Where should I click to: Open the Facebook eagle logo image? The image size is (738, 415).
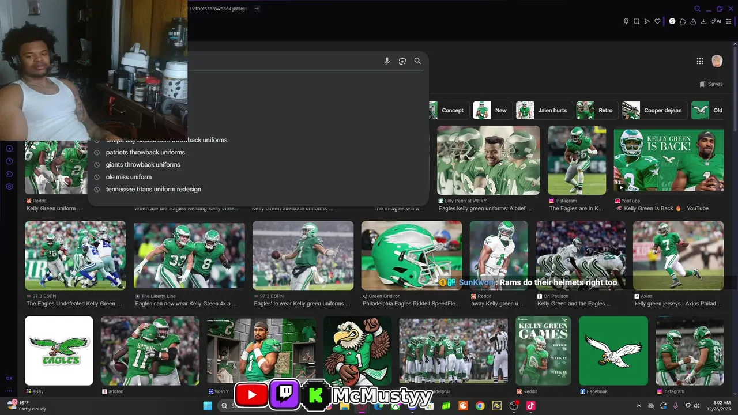point(613,350)
